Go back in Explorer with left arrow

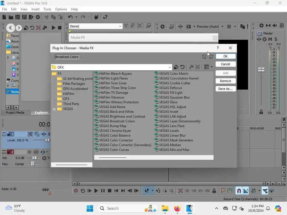point(10,28)
